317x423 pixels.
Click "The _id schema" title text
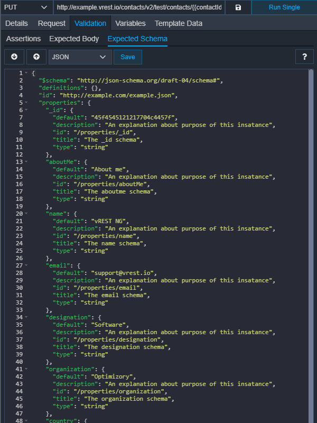[112, 140]
